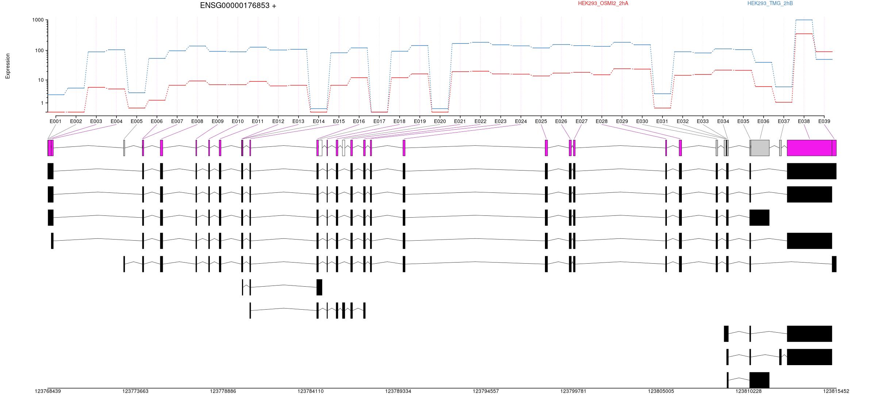This screenshot has width=876, height=398.
Task: Click exon label E039
Action: click(x=824, y=121)
